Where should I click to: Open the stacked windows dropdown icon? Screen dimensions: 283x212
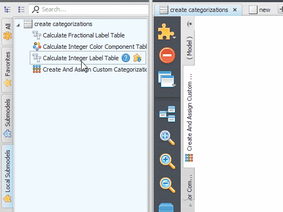pos(167,79)
